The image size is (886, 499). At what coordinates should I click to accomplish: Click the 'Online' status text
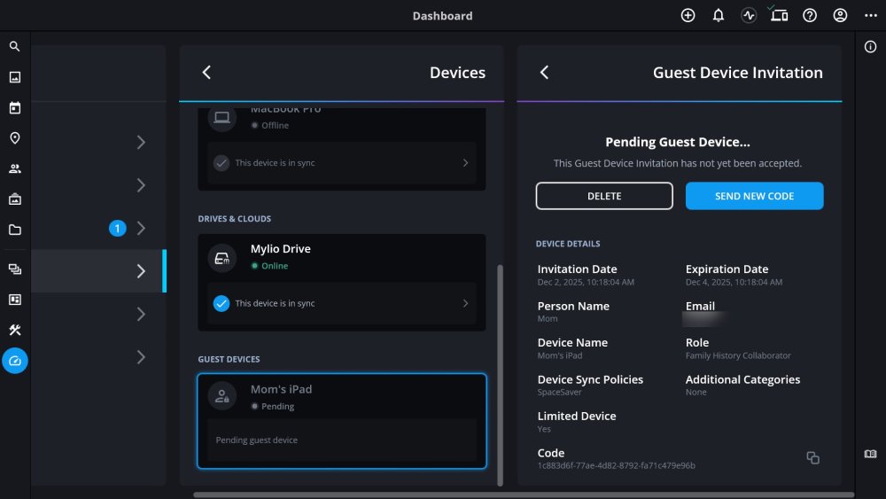(275, 266)
